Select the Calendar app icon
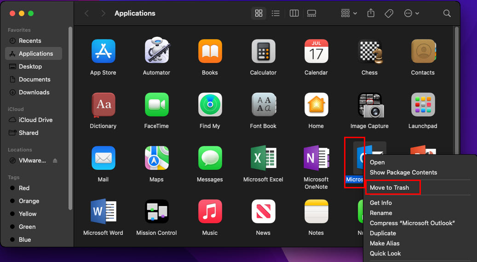The width and height of the screenshot is (477, 262). (x=316, y=51)
